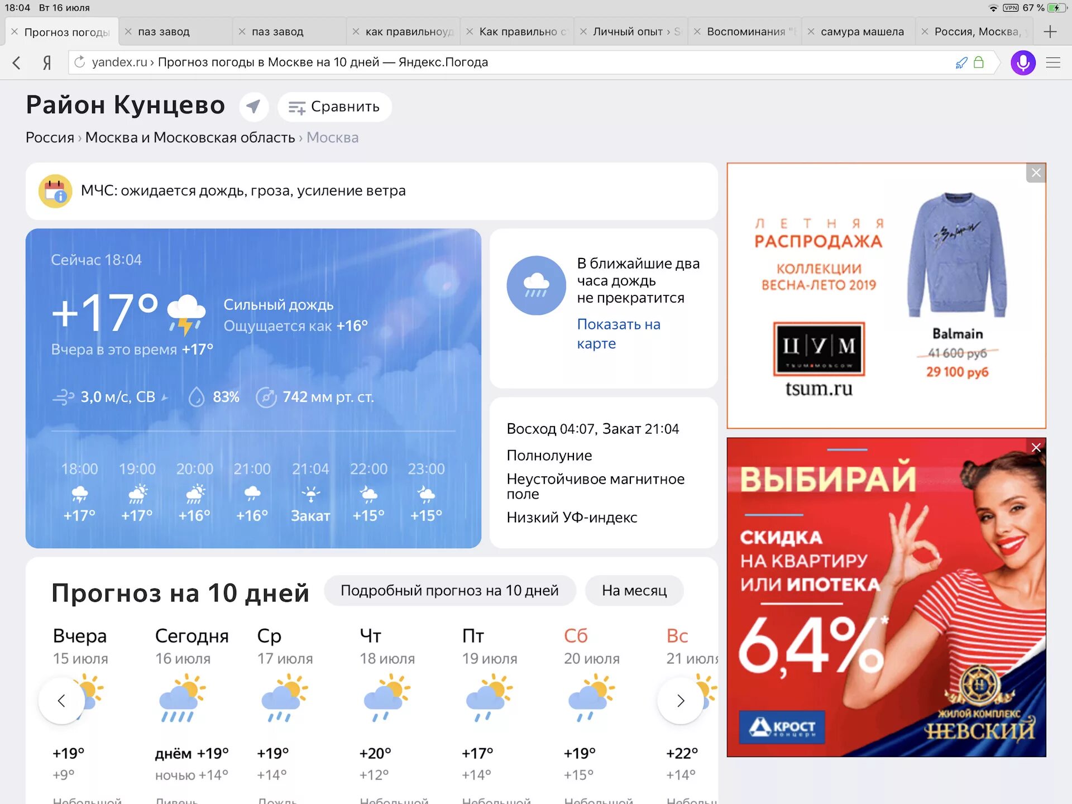The height and width of the screenshot is (804, 1072).
Task: Close the ЦУМ advertisement banner
Action: [x=1036, y=173]
